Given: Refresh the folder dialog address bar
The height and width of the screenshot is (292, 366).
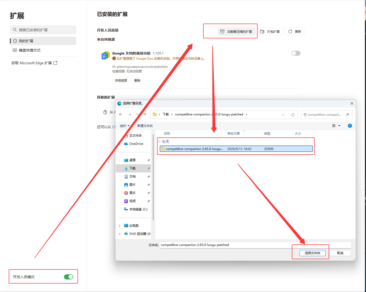Looking at the screenshot, I should coord(293,115).
